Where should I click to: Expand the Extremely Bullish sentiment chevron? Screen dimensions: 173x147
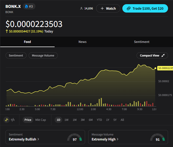pos(38,139)
